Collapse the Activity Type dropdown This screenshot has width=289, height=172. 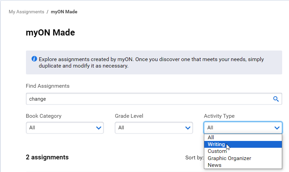click(243, 128)
